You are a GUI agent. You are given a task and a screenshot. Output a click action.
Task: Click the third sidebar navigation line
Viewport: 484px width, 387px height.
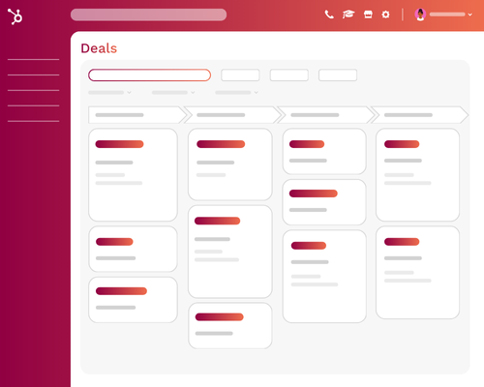[x=34, y=90]
